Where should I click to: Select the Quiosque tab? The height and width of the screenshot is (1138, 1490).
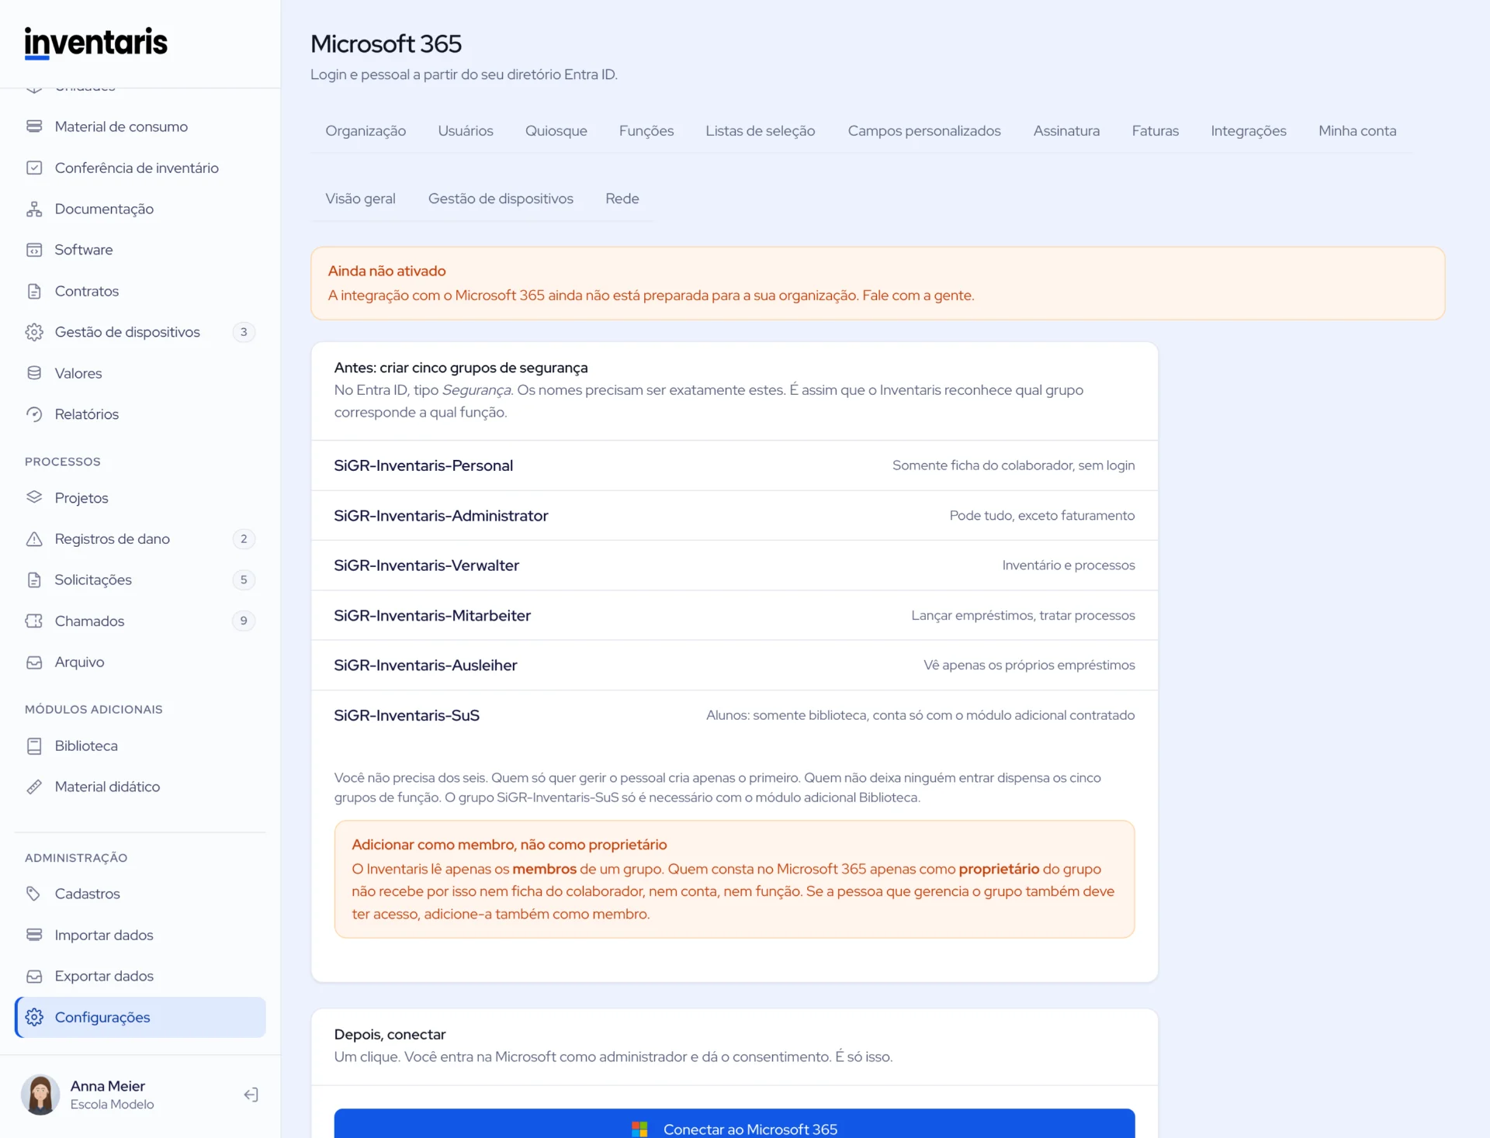pyautogui.click(x=556, y=131)
